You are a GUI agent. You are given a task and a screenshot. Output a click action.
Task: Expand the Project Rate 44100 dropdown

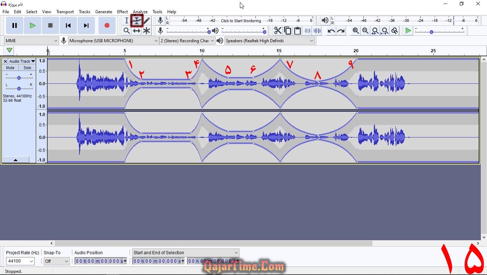[20, 261]
